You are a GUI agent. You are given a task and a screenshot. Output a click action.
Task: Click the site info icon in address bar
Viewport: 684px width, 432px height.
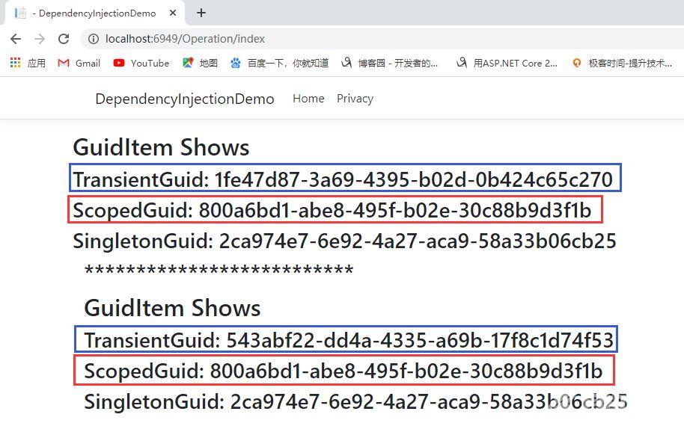point(94,39)
